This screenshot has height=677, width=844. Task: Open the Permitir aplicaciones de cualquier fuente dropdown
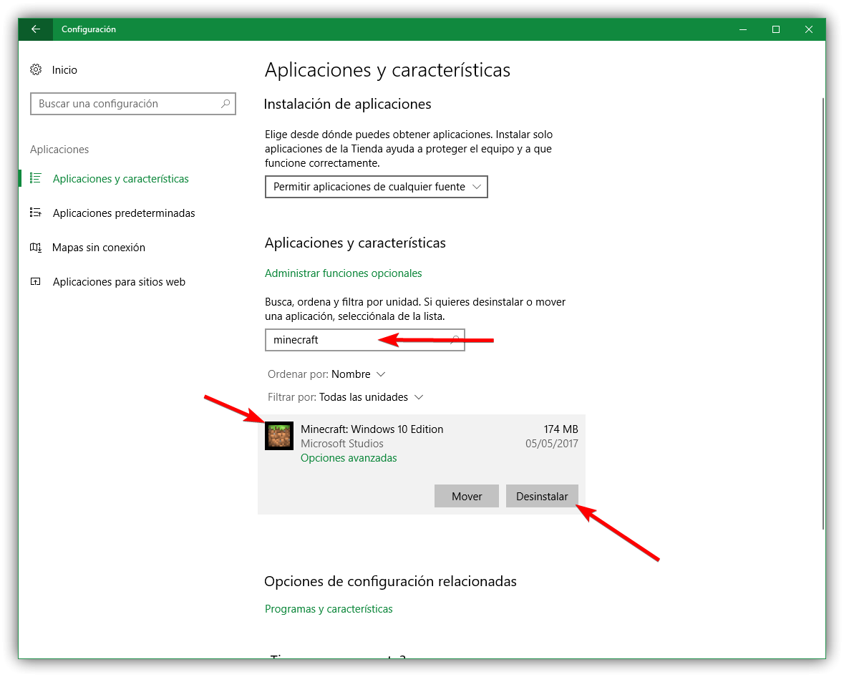coord(377,187)
